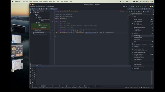
Task: Choose Import Data from File
Action: 143,53
